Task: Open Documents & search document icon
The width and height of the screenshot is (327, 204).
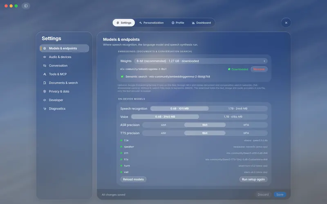Action: click(45, 83)
